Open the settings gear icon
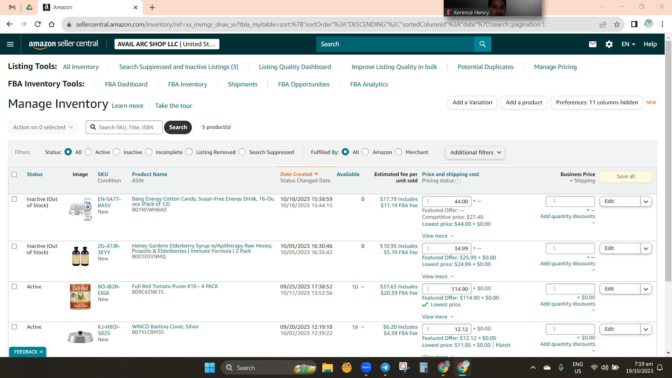Screen dimensions: 672x378 click(x=609, y=44)
